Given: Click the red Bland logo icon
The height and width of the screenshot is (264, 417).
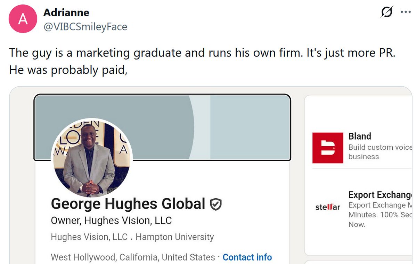Looking at the screenshot, I should click(328, 148).
